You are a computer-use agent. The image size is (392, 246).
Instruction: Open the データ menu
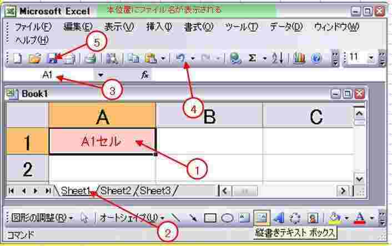click(x=287, y=27)
